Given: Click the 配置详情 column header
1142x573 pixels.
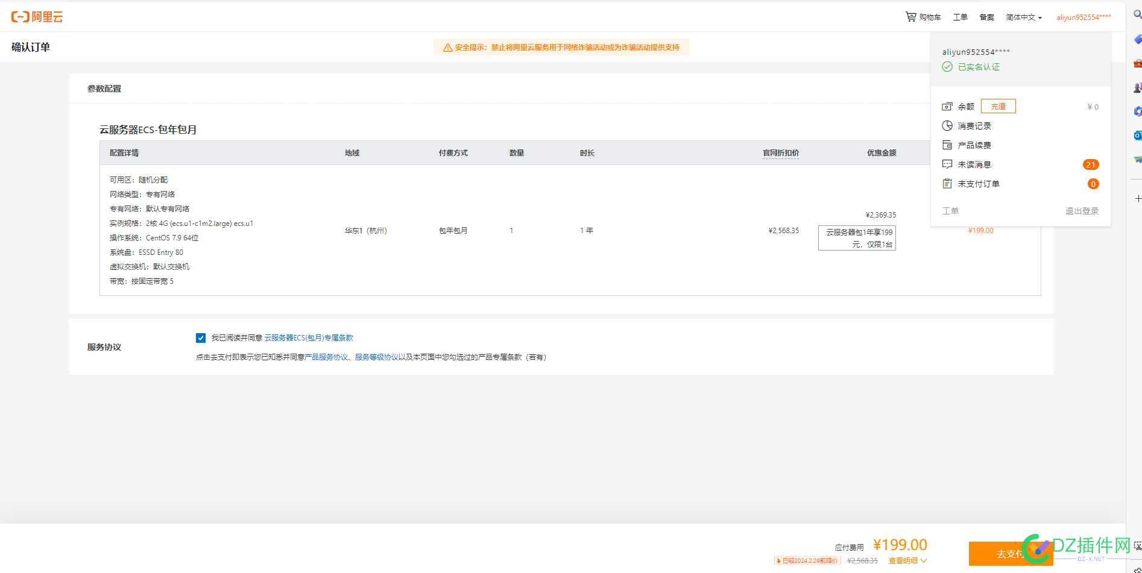Looking at the screenshot, I should point(124,153).
